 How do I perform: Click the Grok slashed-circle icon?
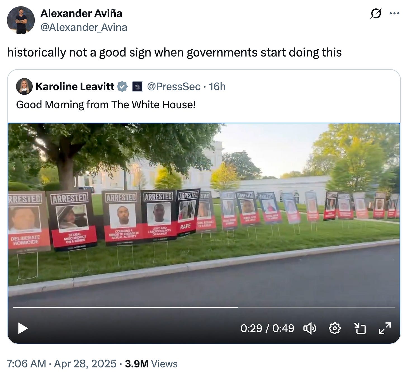(376, 13)
